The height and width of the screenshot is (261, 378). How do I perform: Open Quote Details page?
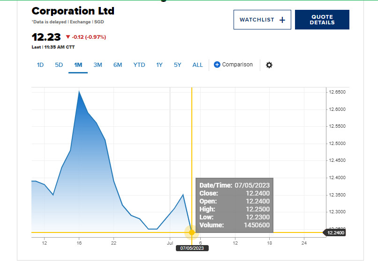[322, 20]
